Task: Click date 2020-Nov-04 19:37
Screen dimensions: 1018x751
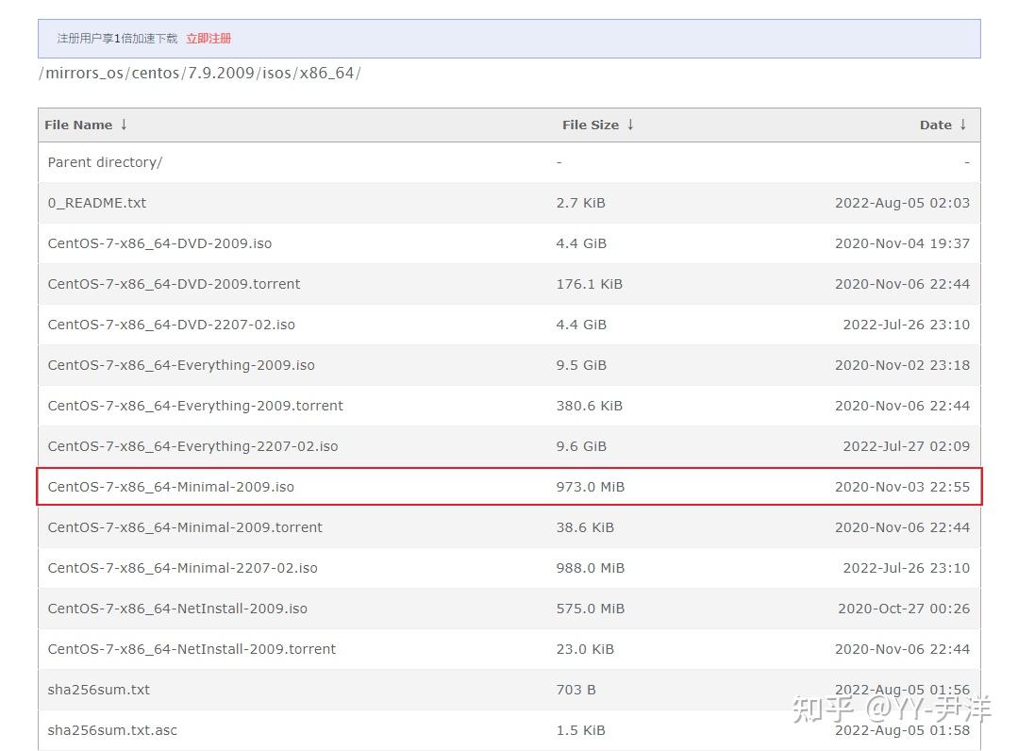Action: click(902, 243)
